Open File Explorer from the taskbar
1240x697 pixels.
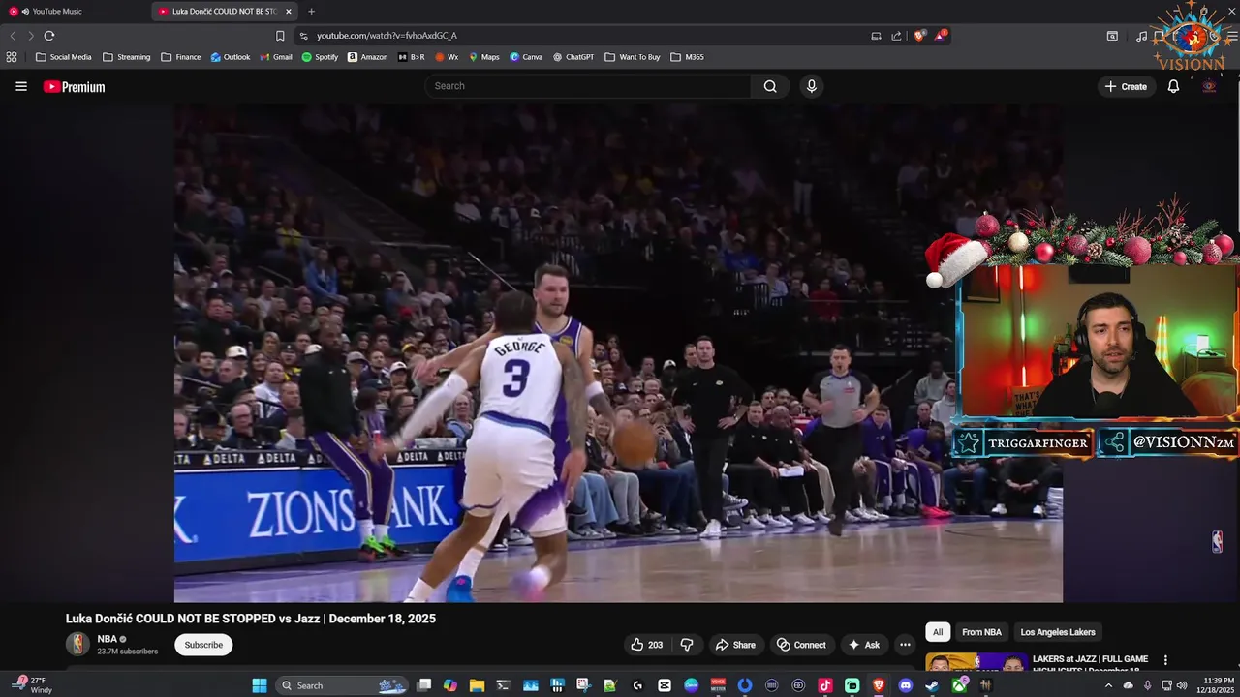point(477,685)
